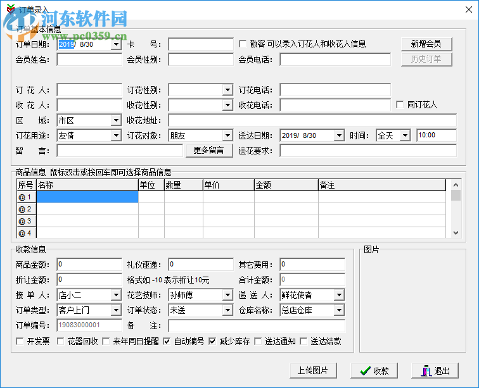The width and height of the screenshot is (479, 388).
Task: Click the 留言 message field
Action: coord(120,151)
